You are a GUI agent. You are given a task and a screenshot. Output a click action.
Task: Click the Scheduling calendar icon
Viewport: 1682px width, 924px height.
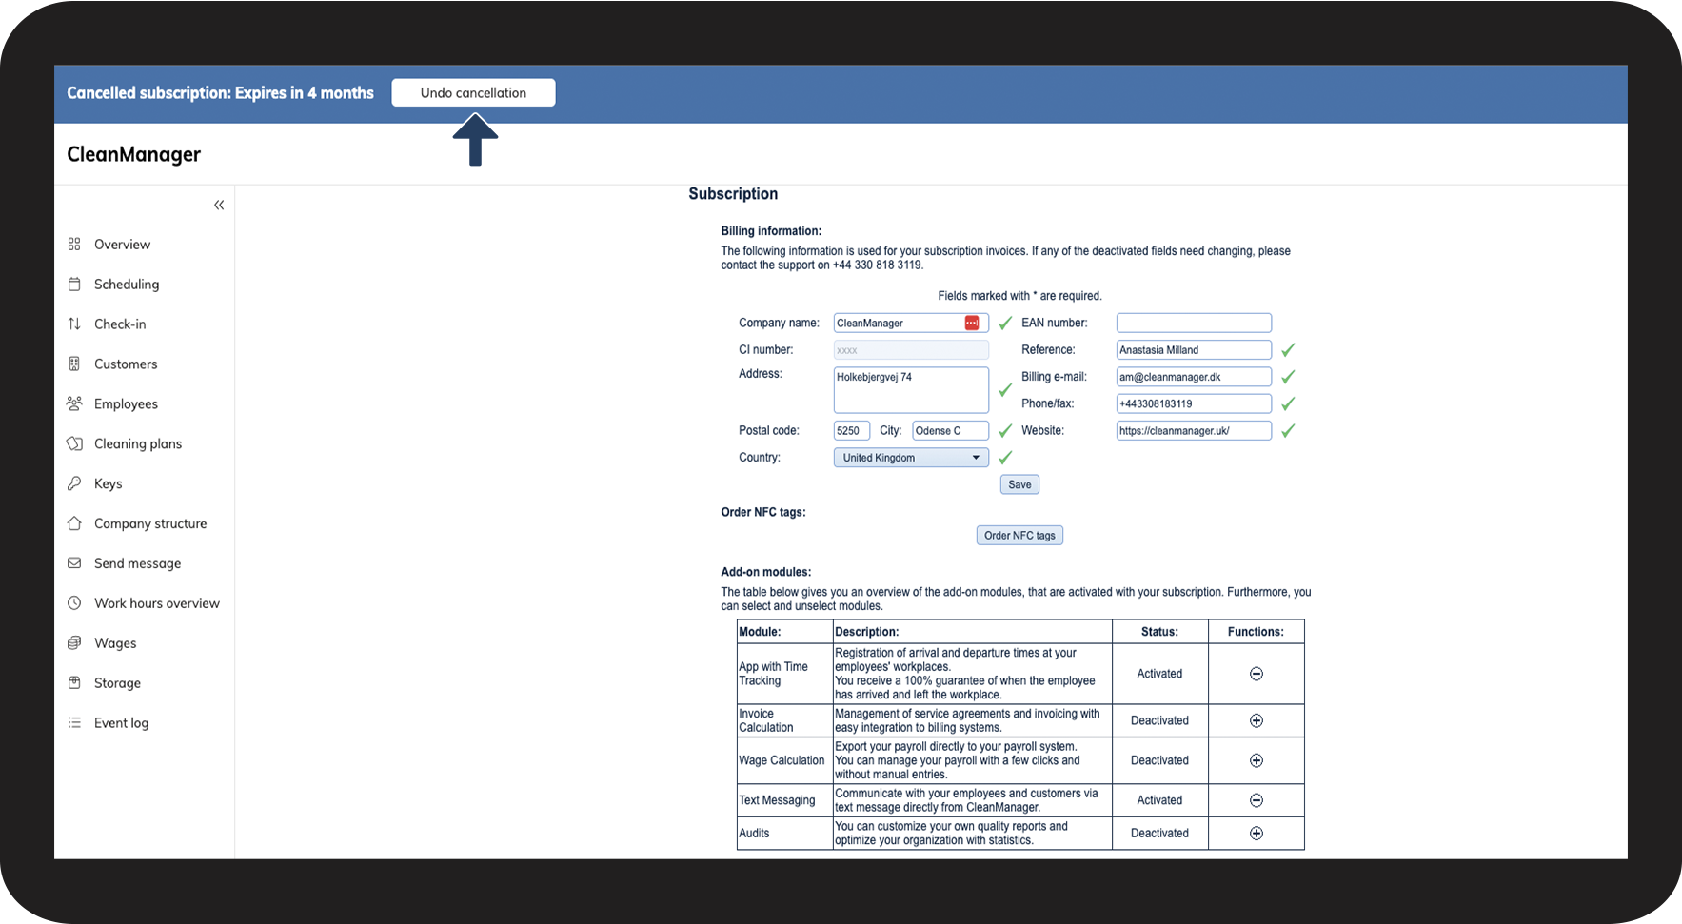click(74, 285)
